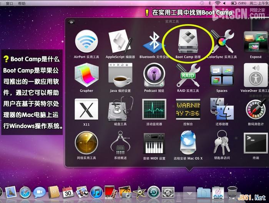Launch Safari from the Dock
The width and height of the screenshot is (269, 203).
pyautogui.click(x=25, y=193)
